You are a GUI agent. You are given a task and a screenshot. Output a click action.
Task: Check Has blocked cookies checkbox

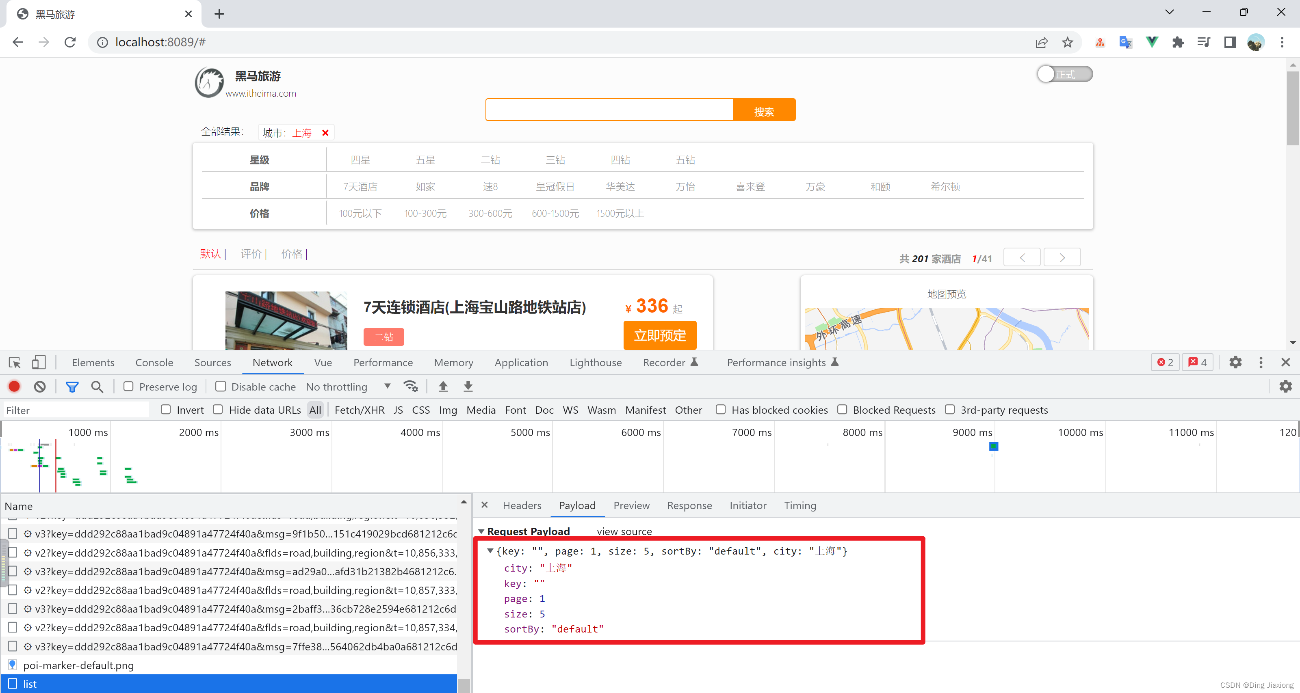pos(721,410)
